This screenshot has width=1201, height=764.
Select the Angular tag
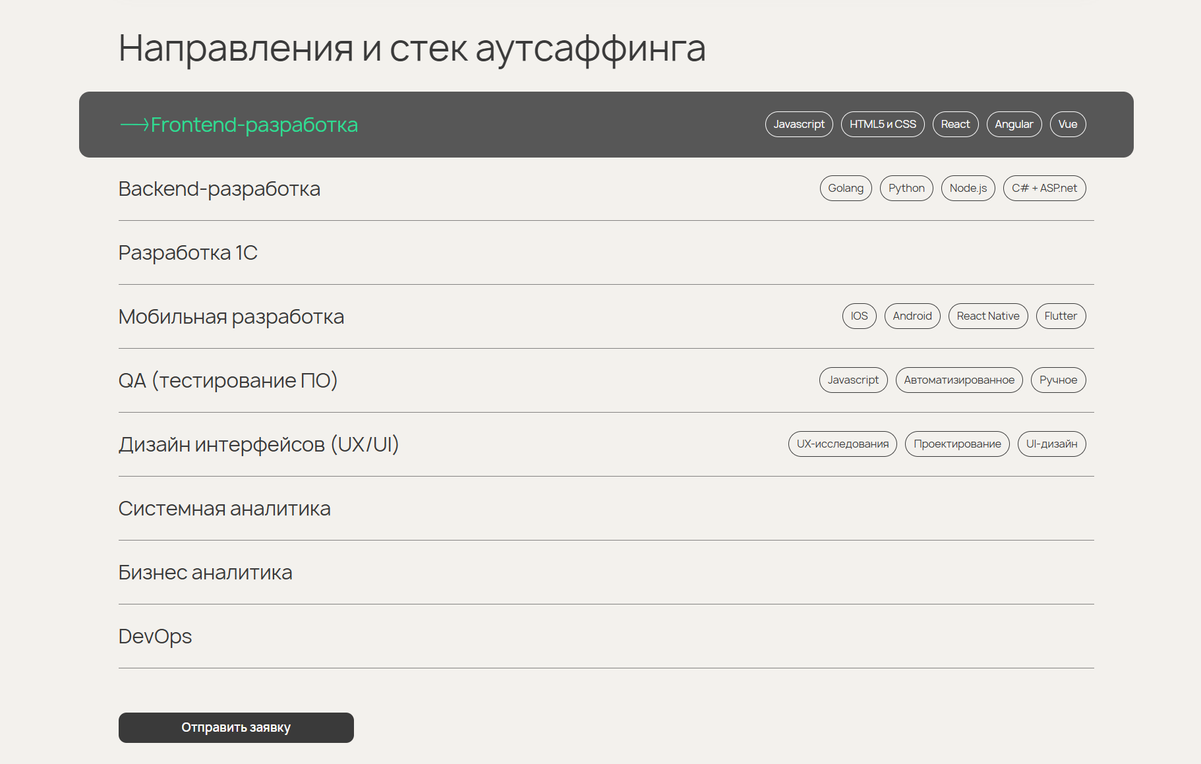[x=1014, y=124]
